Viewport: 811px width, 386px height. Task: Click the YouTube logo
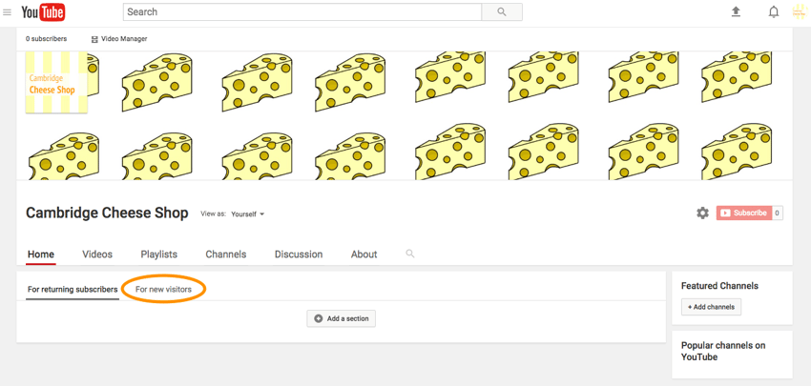(x=44, y=11)
